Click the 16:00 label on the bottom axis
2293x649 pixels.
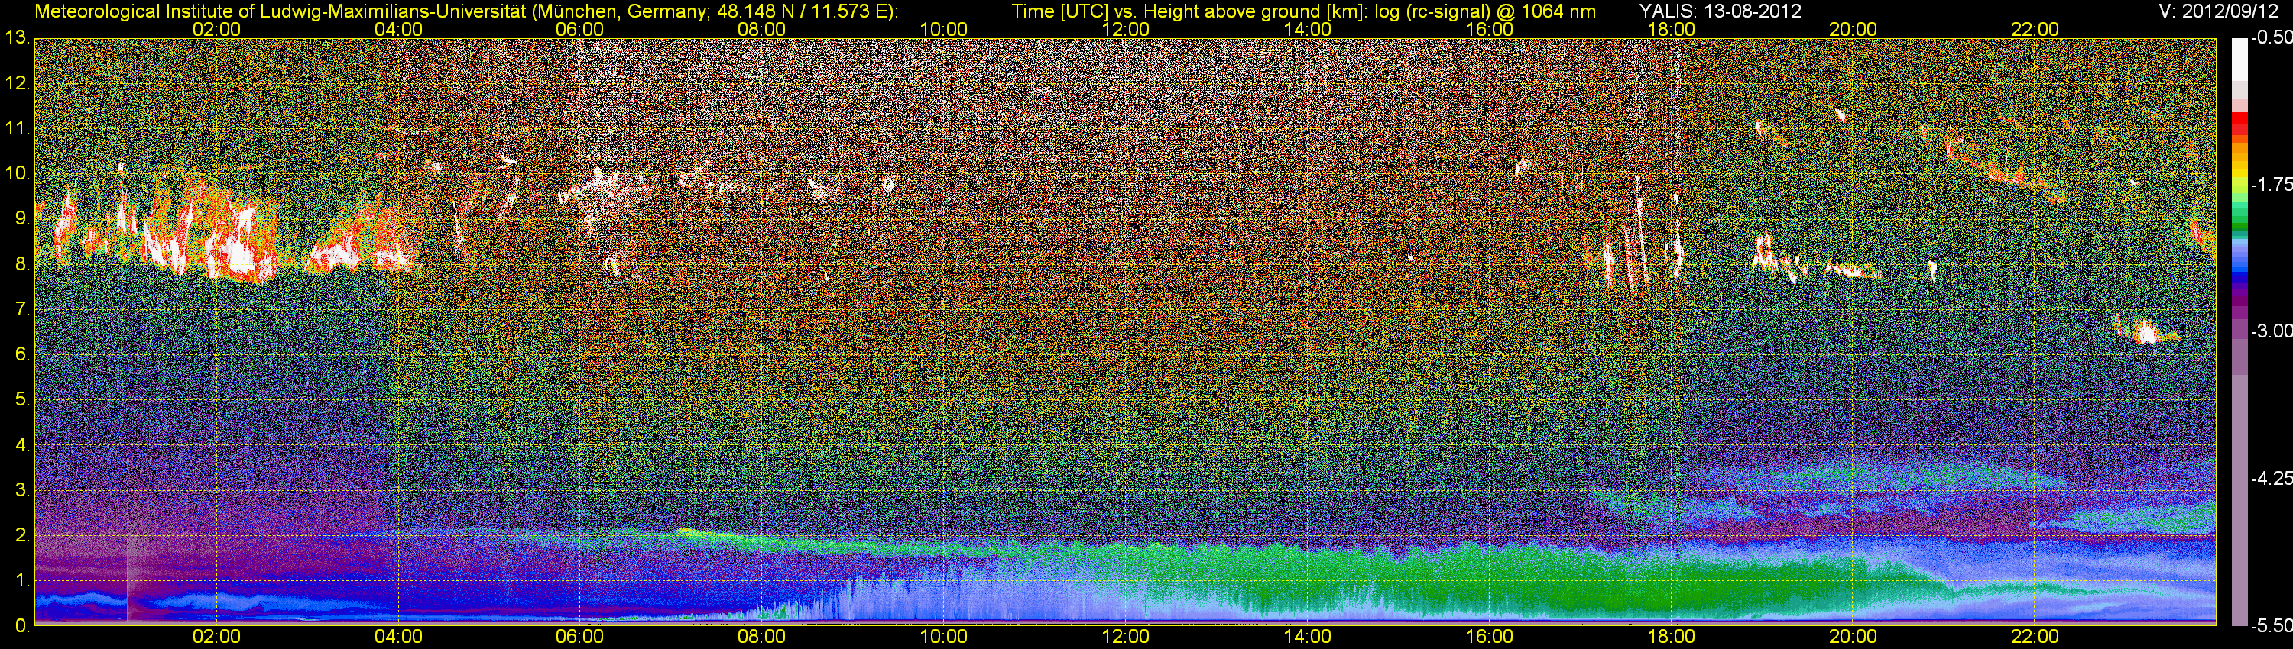tap(1489, 637)
